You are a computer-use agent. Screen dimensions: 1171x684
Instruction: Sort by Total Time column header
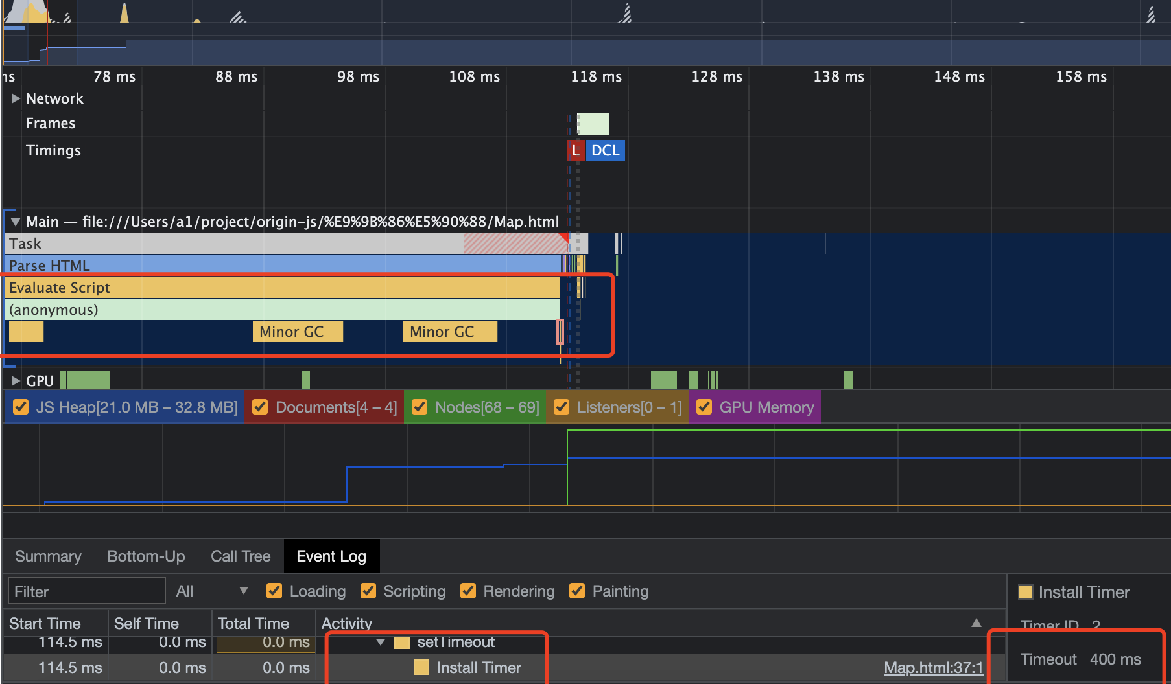pos(264,623)
